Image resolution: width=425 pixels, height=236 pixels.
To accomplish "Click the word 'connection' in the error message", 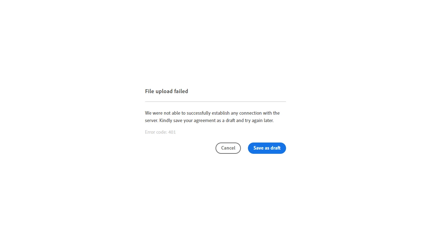I will (249, 113).
